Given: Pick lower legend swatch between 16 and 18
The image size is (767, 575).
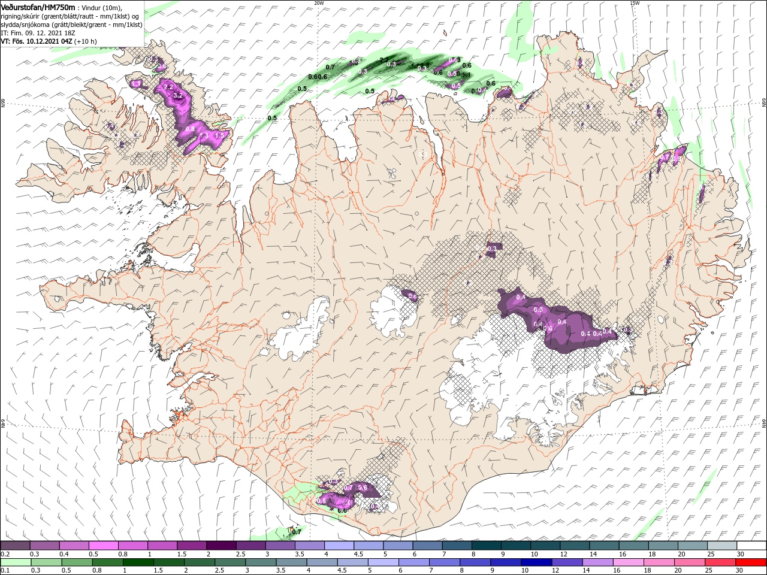Looking at the screenshot, I should 629,562.
